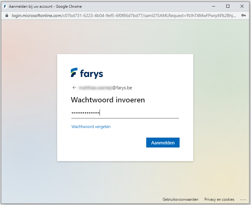Viewport: 251px width, 205px height.
Task: Open the Gebruiksvoorwaarden footer link
Action: coord(181,199)
